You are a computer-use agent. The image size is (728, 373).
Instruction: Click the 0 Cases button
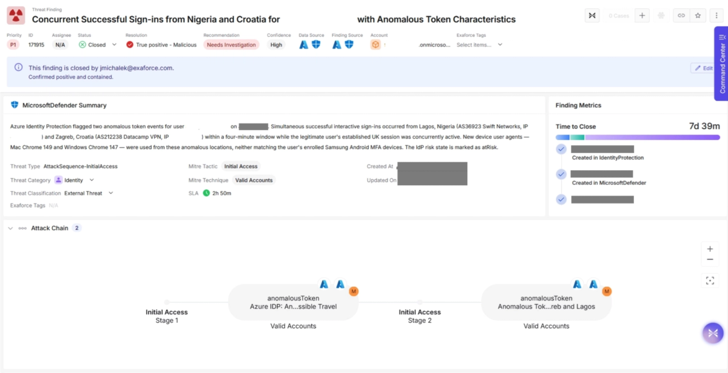(618, 16)
